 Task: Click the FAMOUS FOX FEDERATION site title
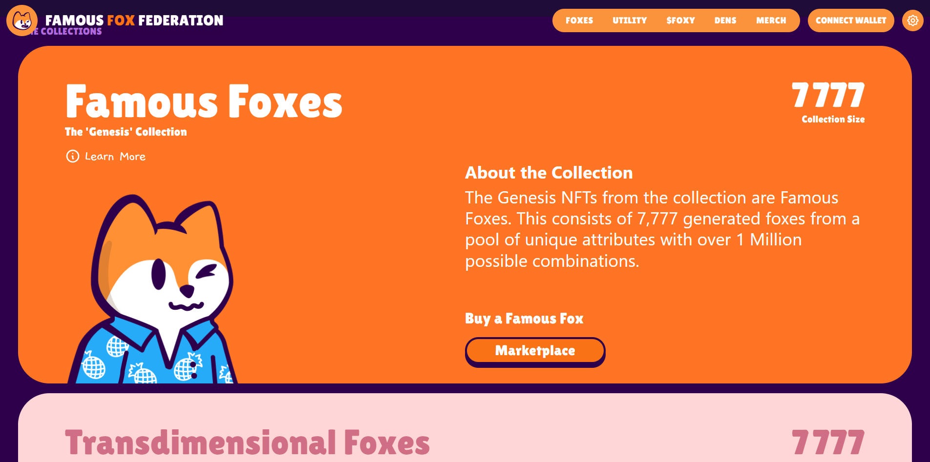pos(134,20)
